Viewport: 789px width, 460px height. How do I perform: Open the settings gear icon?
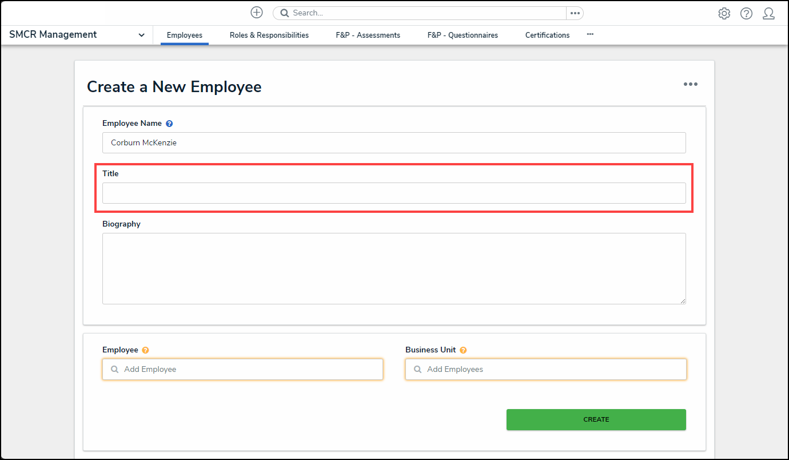(724, 13)
